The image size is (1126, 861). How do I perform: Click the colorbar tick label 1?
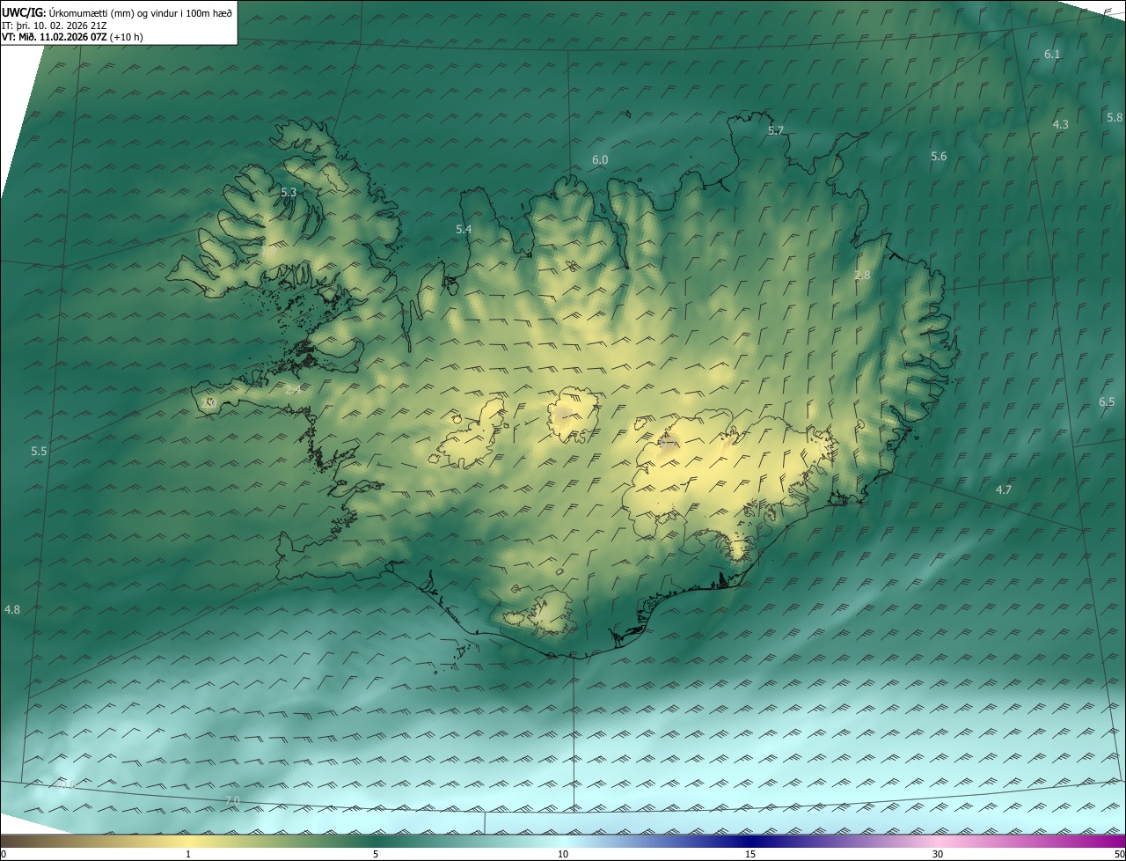coord(188,855)
